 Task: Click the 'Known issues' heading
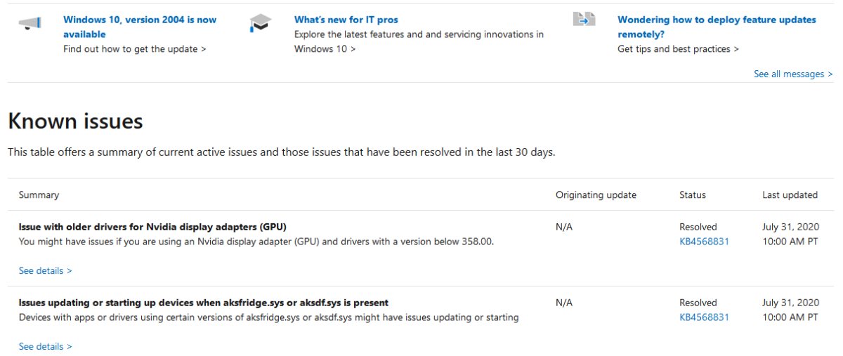(x=75, y=121)
